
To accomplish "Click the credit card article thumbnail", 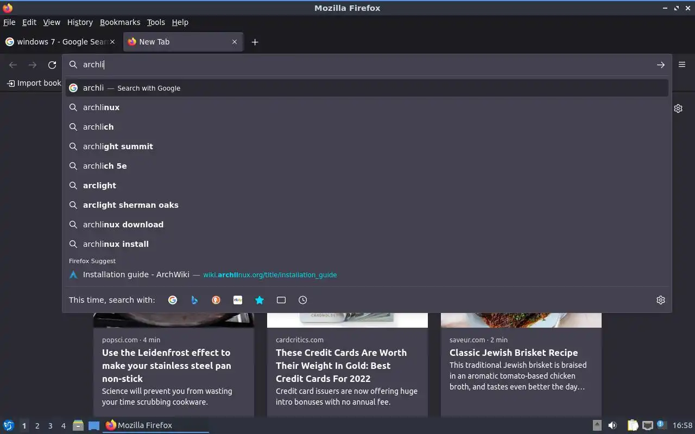I will point(347,320).
